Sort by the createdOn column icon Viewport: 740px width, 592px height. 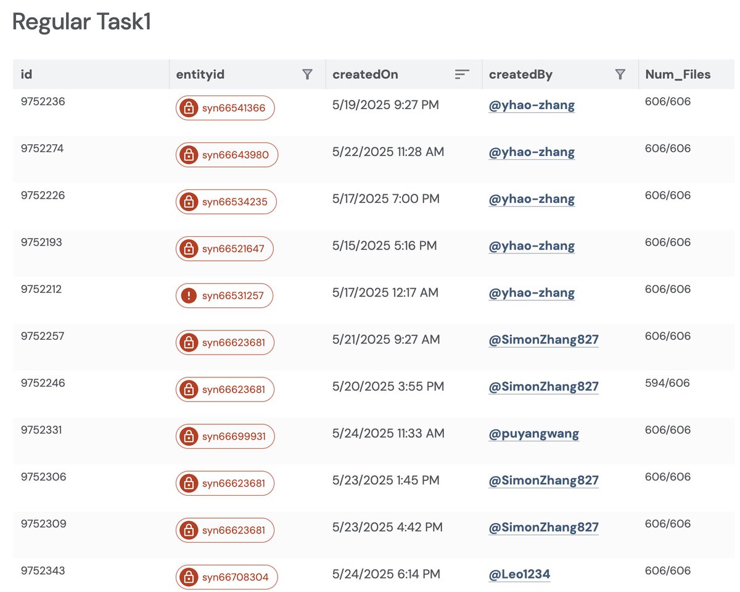point(462,75)
